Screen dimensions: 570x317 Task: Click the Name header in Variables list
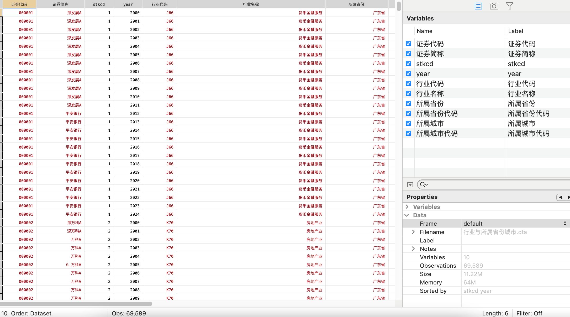(x=424, y=31)
